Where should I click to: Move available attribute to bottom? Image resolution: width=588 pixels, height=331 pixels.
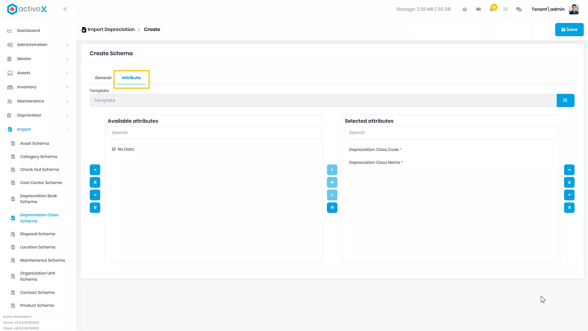click(x=95, y=208)
